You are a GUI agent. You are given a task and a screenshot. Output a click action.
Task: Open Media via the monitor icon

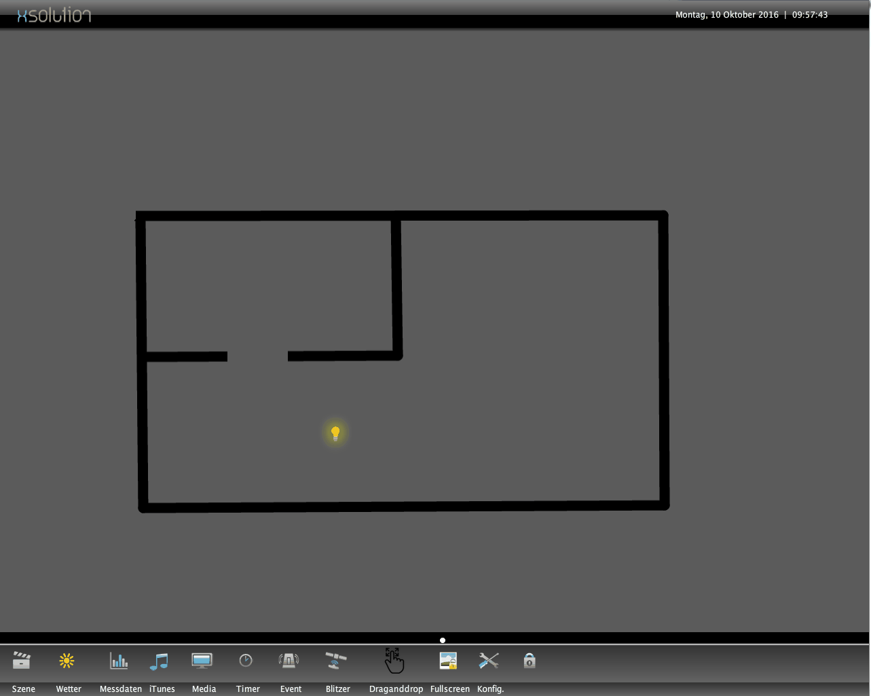click(x=202, y=661)
